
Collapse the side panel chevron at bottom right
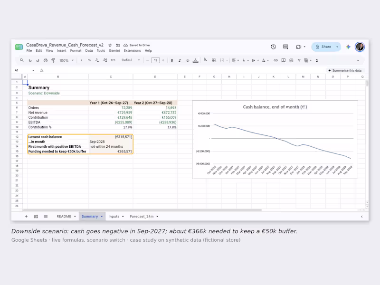tap(361, 217)
